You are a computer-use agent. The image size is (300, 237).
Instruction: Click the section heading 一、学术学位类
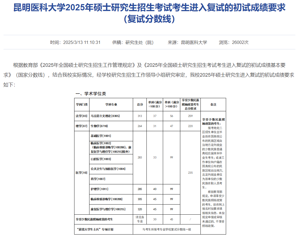click(91, 94)
